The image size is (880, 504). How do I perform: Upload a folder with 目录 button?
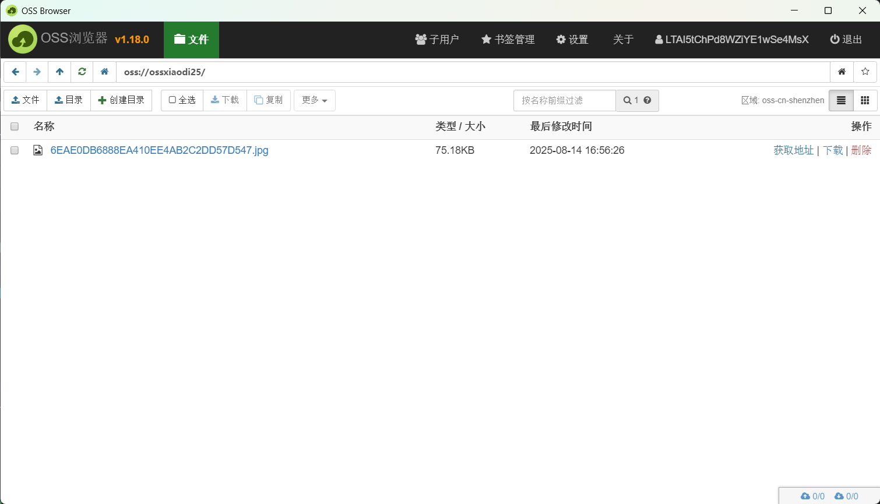click(69, 100)
